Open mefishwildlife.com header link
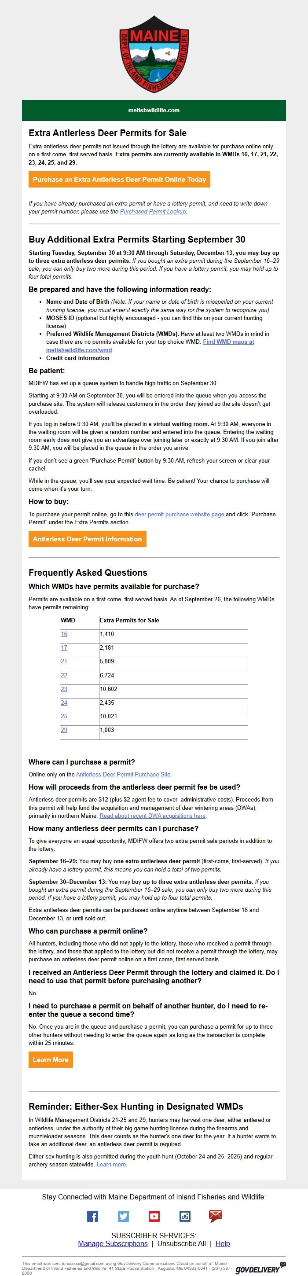 click(x=154, y=110)
